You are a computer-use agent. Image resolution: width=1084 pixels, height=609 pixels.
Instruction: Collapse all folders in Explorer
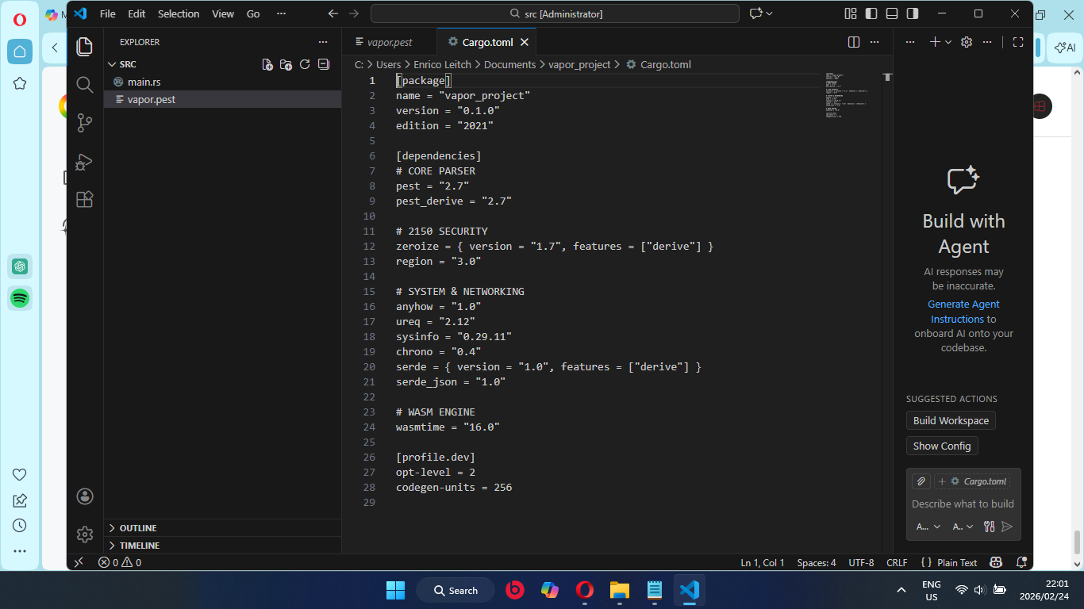click(324, 65)
